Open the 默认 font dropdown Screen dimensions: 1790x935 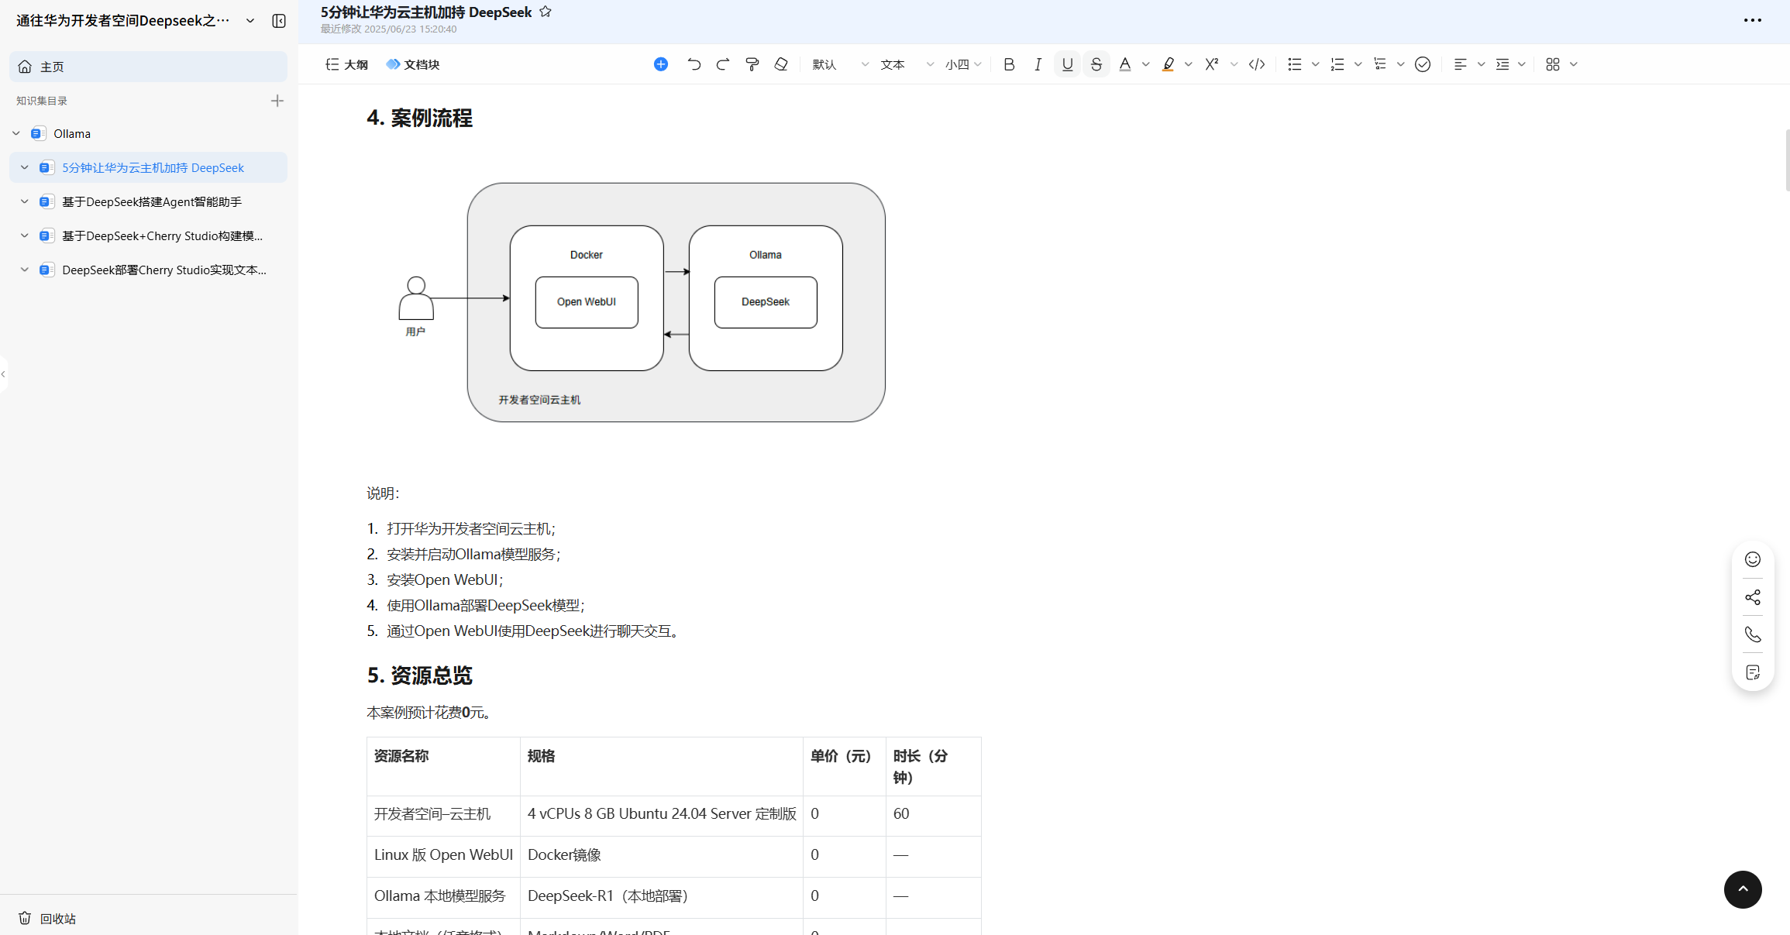(840, 64)
